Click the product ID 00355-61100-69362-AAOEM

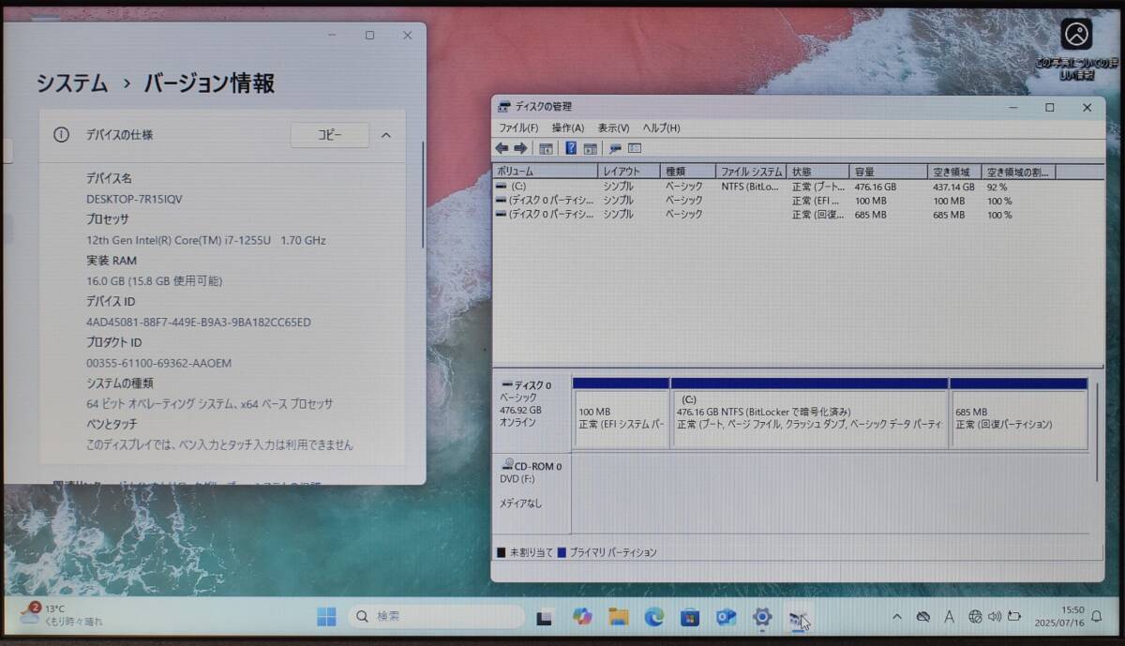(158, 363)
